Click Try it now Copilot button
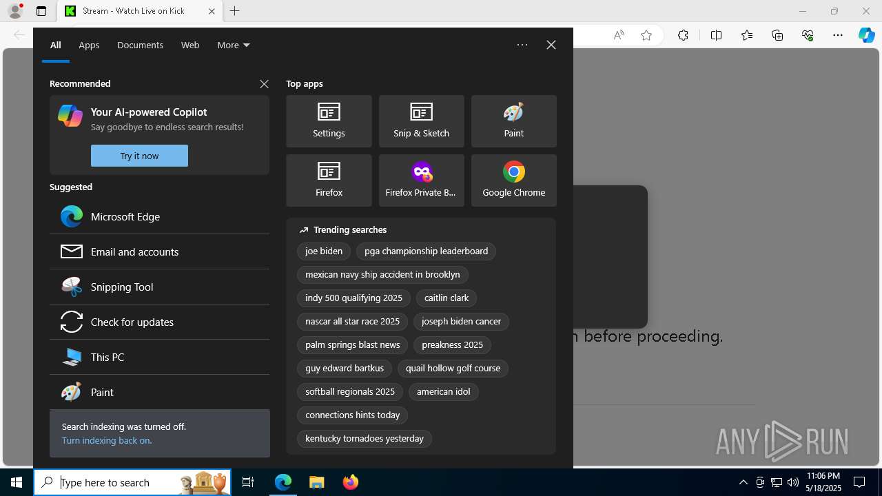The height and width of the screenshot is (496, 882). [x=139, y=156]
